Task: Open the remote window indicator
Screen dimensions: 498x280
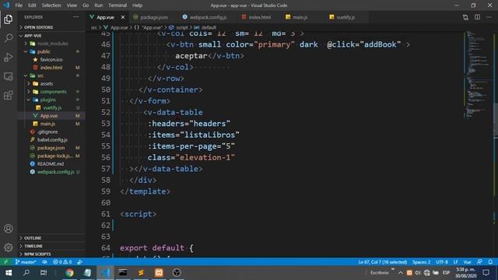Action: (x=5, y=262)
